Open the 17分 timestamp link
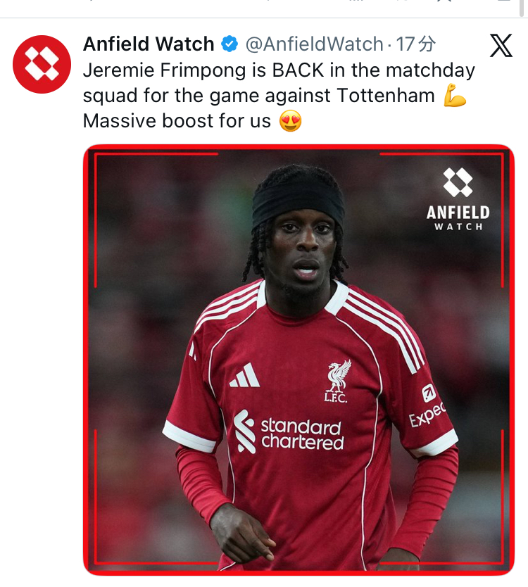The height and width of the screenshot is (587, 528). click(415, 44)
